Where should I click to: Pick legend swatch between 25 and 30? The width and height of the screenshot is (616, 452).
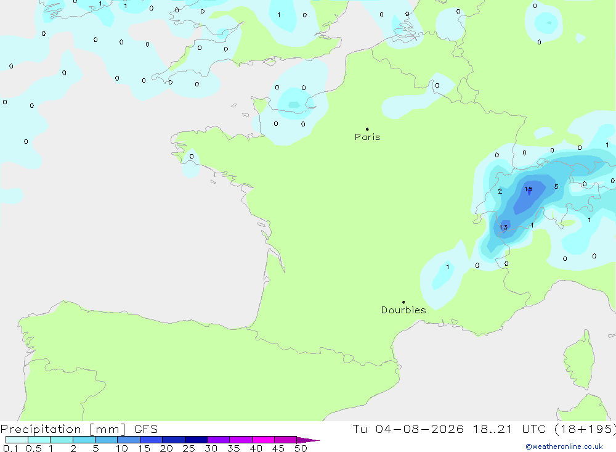pyautogui.click(x=196, y=440)
